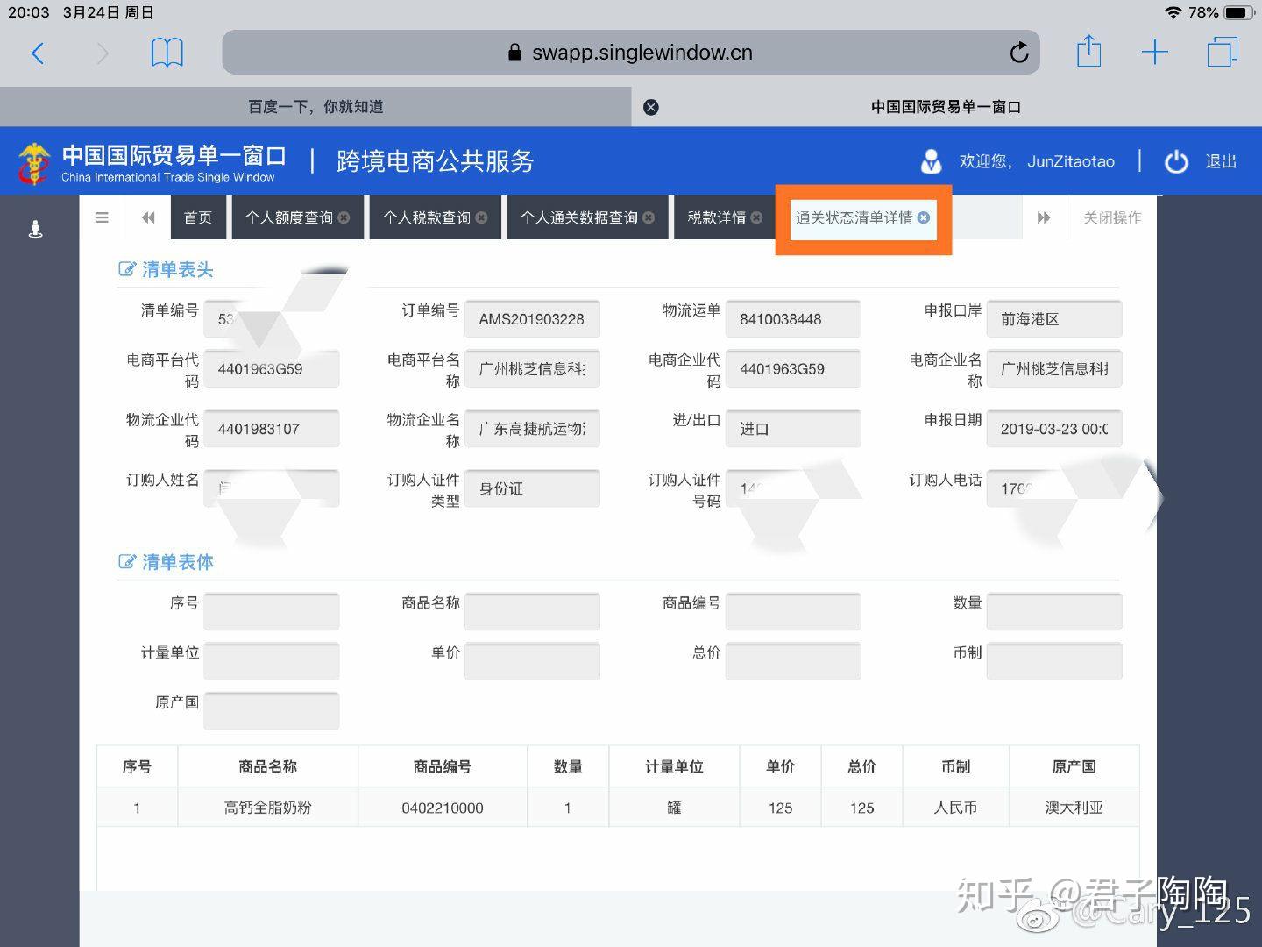This screenshot has height=947, width=1262.
Task: Reload the page with the refresh icon
Action: coord(1018,53)
